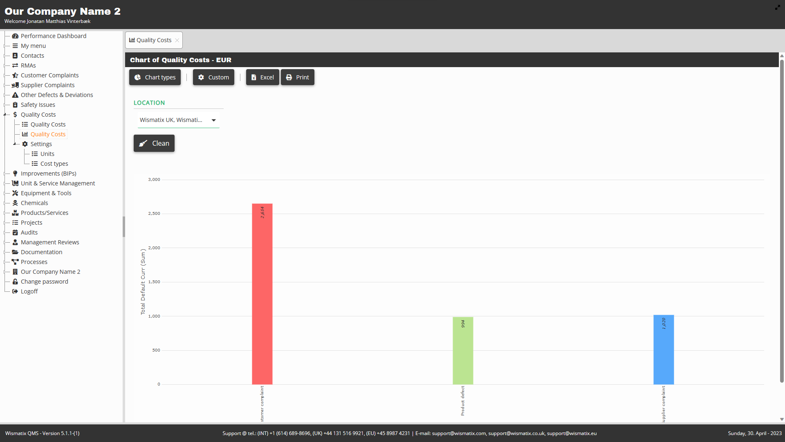The height and width of the screenshot is (442, 785).
Task: Click the Quality Costs chart icon in sidebar
Action: [x=25, y=134]
